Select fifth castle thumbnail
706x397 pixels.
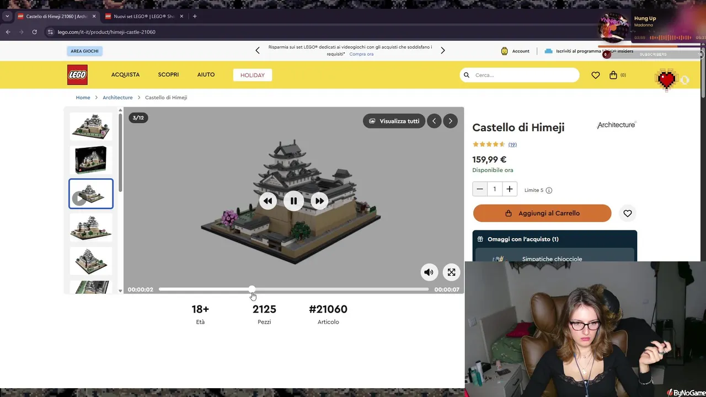(91, 261)
